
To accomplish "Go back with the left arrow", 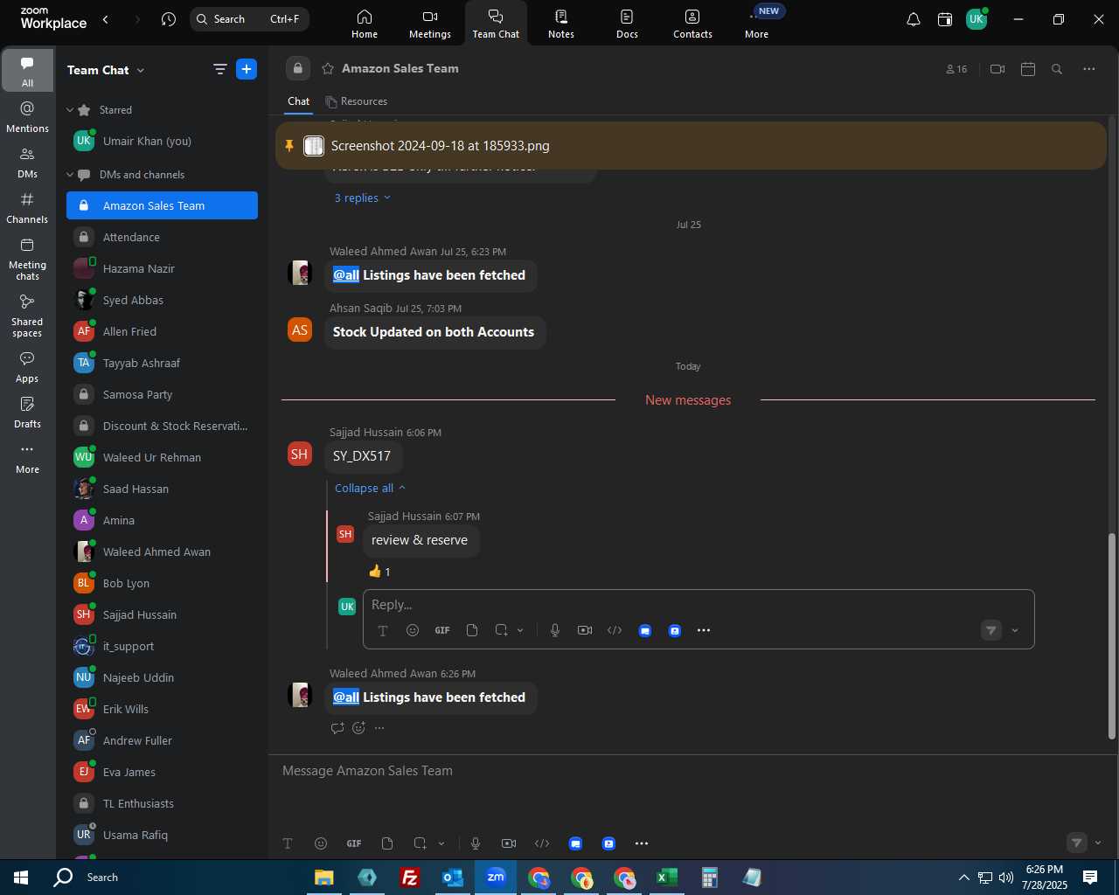I will [x=106, y=19].
